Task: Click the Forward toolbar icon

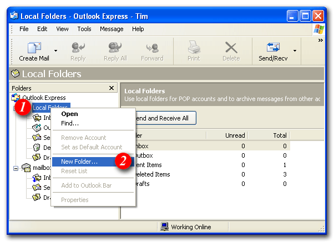Action: tap(152, 48)
